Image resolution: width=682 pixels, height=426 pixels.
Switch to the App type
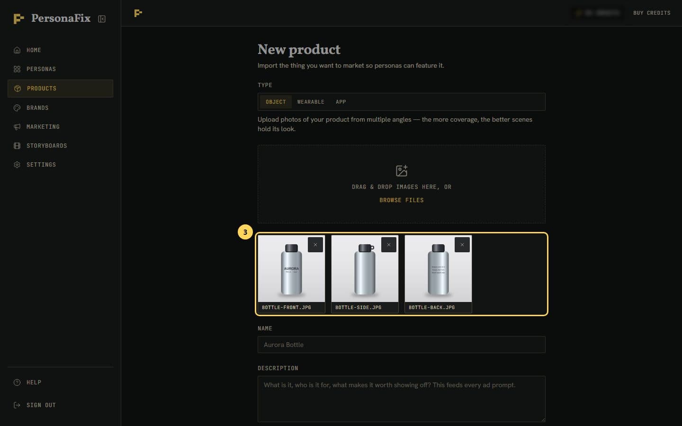pos(341,102)
